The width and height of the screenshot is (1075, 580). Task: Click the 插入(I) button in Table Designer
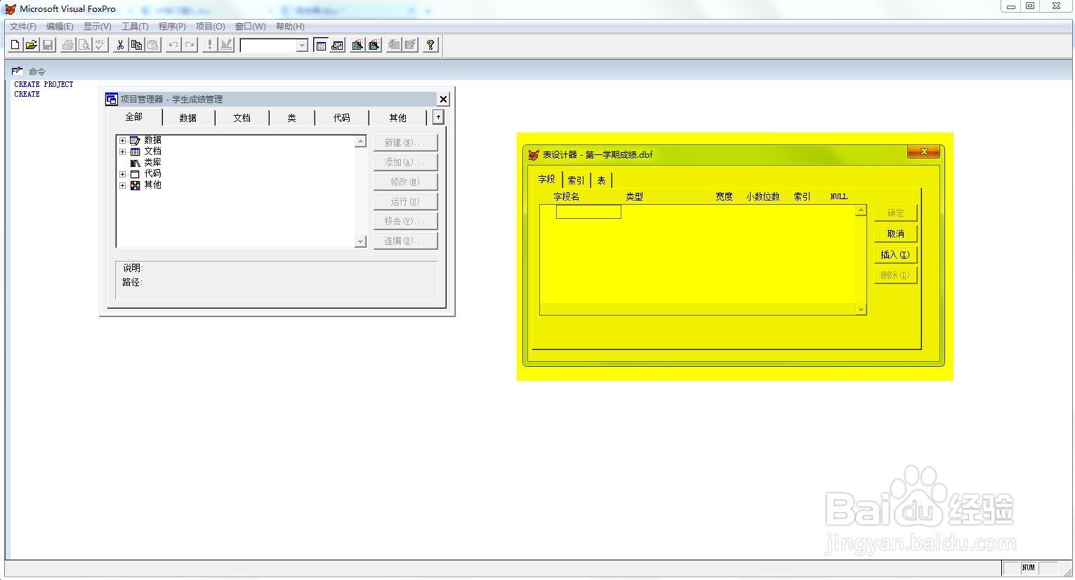click(896, 255)
